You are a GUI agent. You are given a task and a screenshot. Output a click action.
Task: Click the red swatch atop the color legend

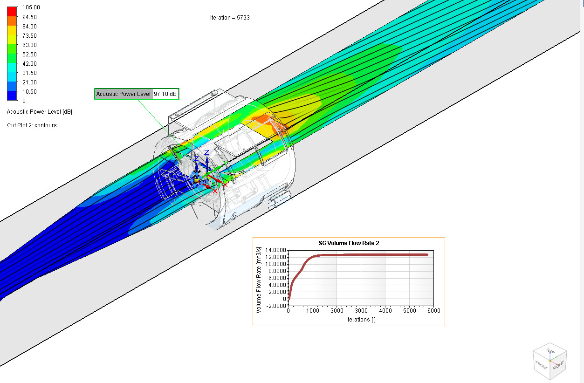(12, 9)
